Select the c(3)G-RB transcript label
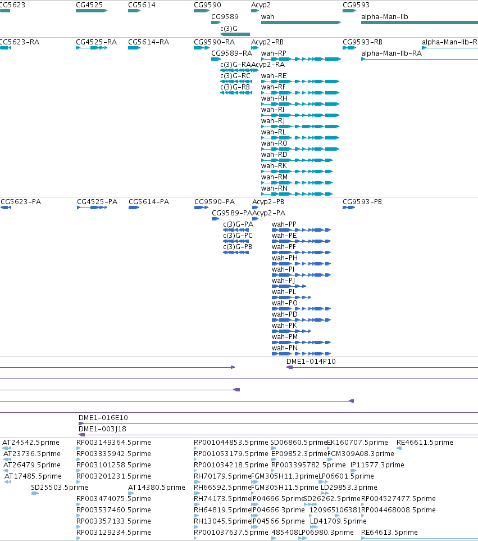The image size is (478, 541). point(235,87)
